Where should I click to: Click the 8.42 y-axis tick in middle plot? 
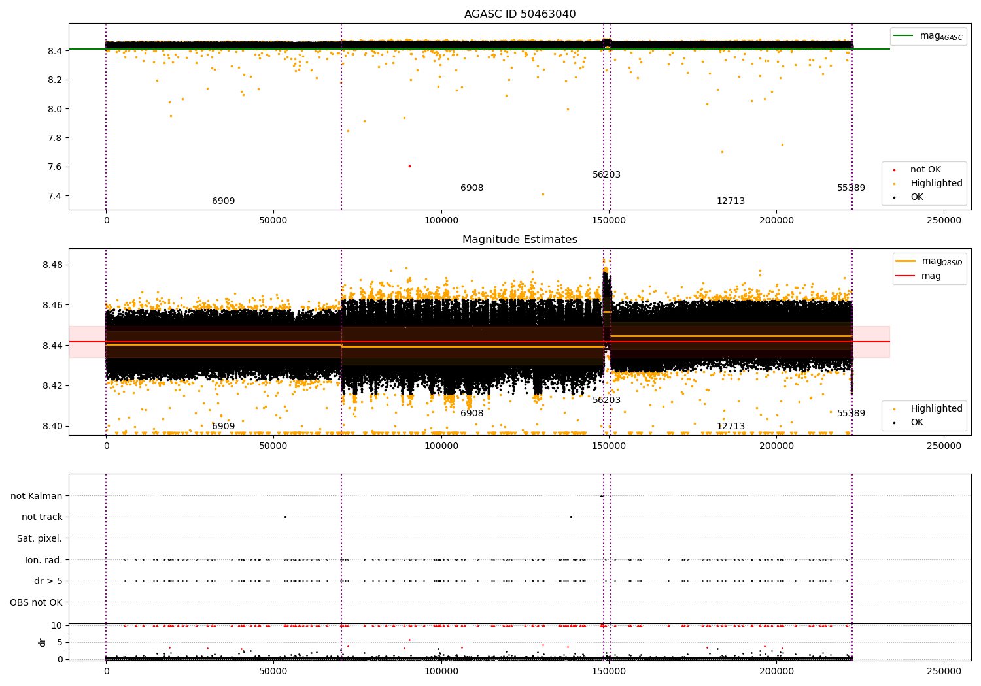tap(52, 386)
